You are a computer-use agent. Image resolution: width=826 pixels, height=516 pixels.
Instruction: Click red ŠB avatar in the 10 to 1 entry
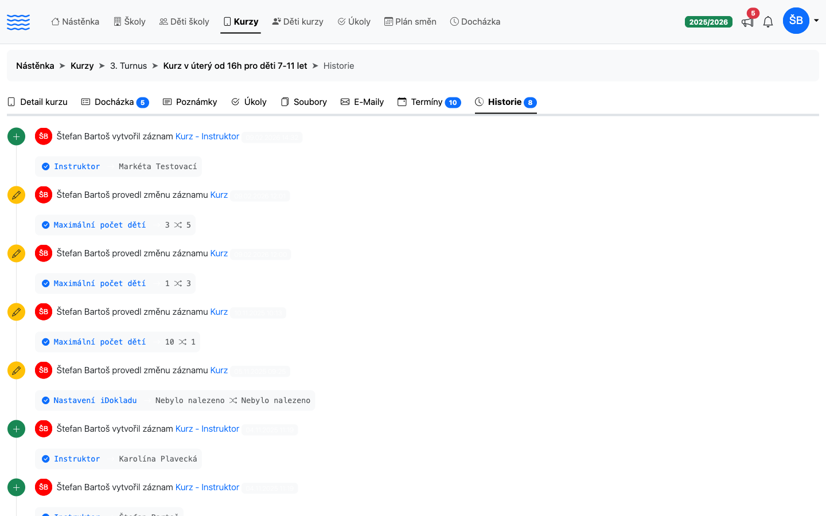pos(44,311)
